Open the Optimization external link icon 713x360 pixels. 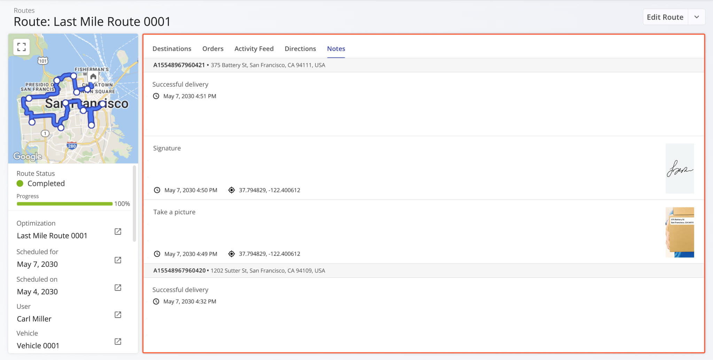point(118,232)
